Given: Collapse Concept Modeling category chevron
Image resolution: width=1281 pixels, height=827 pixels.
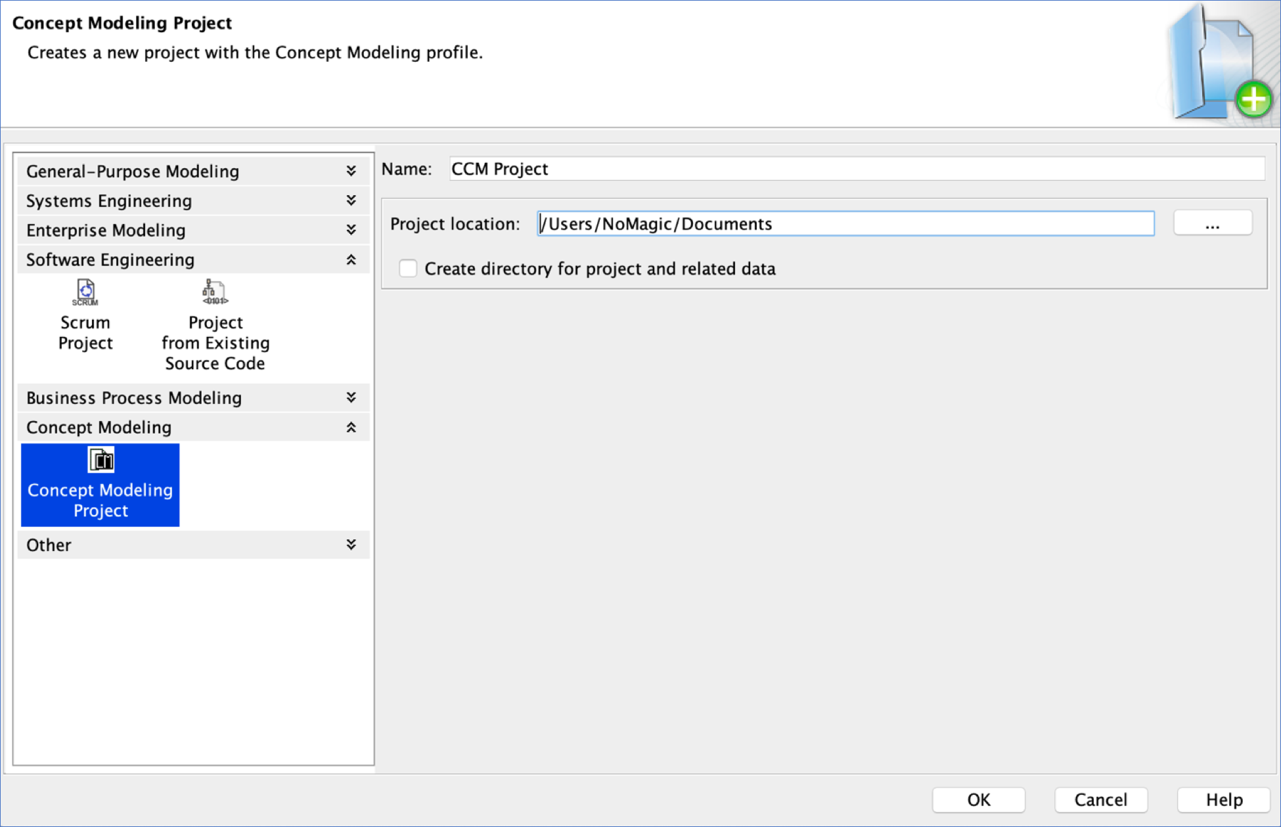Looking at the screenshot, I should (x=351, y=428).
